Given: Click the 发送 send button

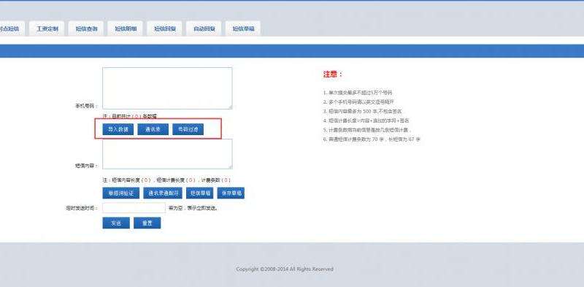Looking at the screenshot, I should point(116,223).
